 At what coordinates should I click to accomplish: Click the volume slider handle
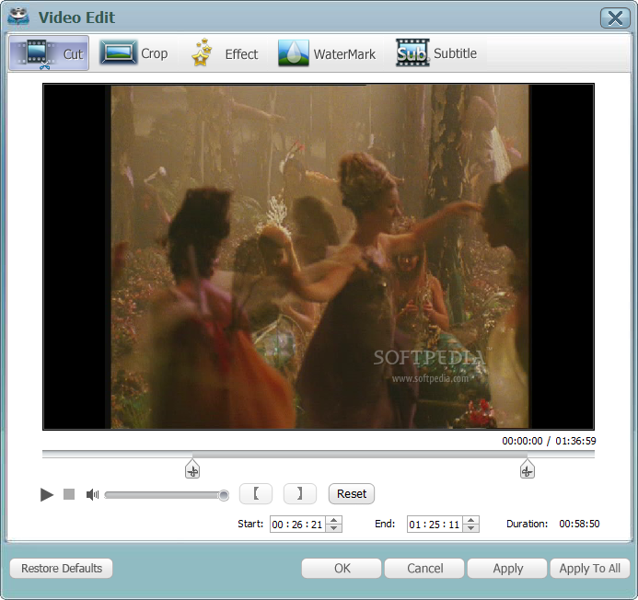pyautogui.click(x=224, y=495)
